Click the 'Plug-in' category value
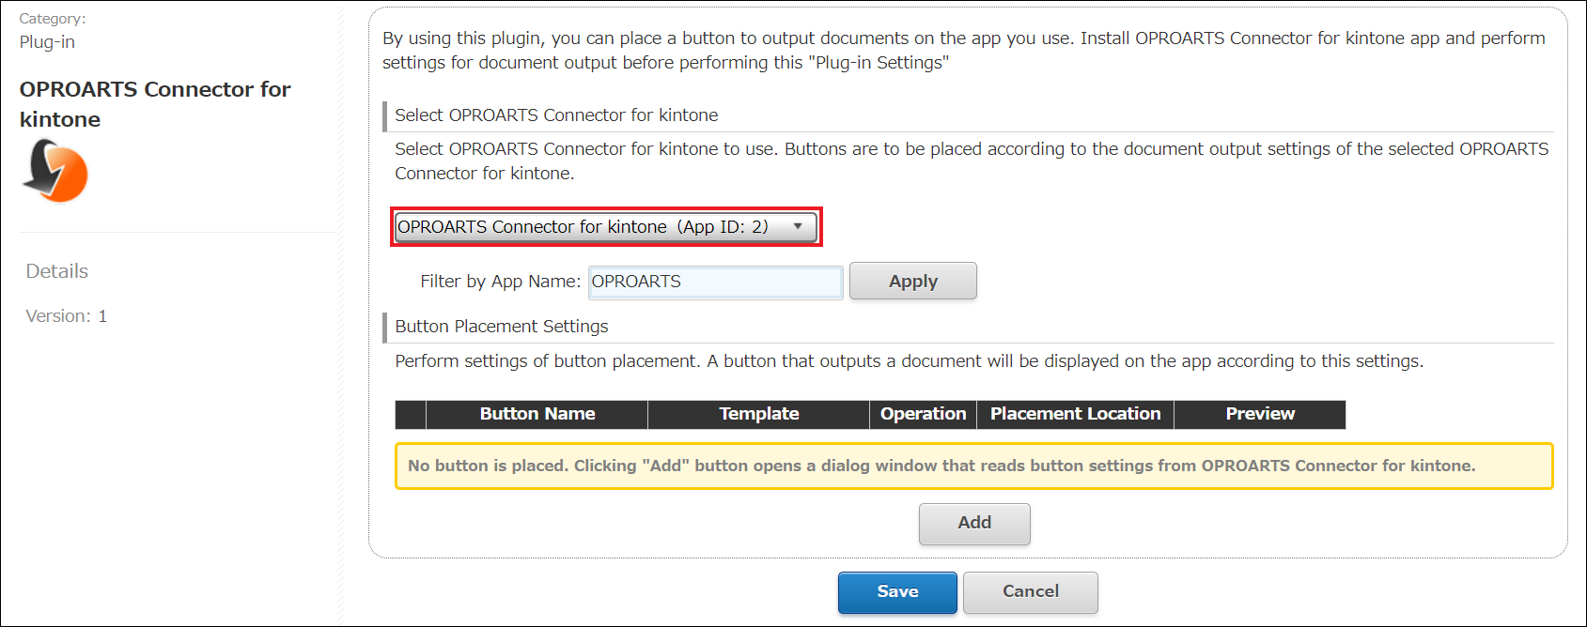Viewport: 1587px width, 627px height. [x=47, y=42]
